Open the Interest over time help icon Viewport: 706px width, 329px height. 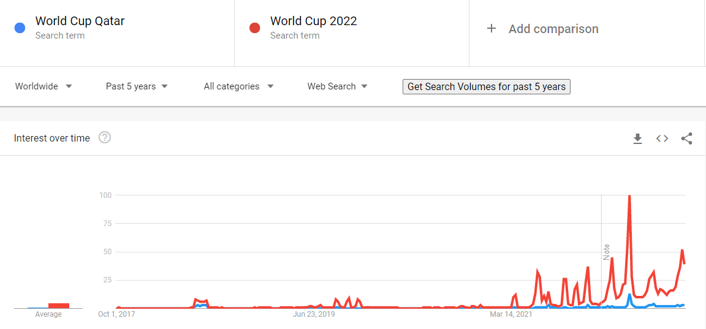point(105,138)
